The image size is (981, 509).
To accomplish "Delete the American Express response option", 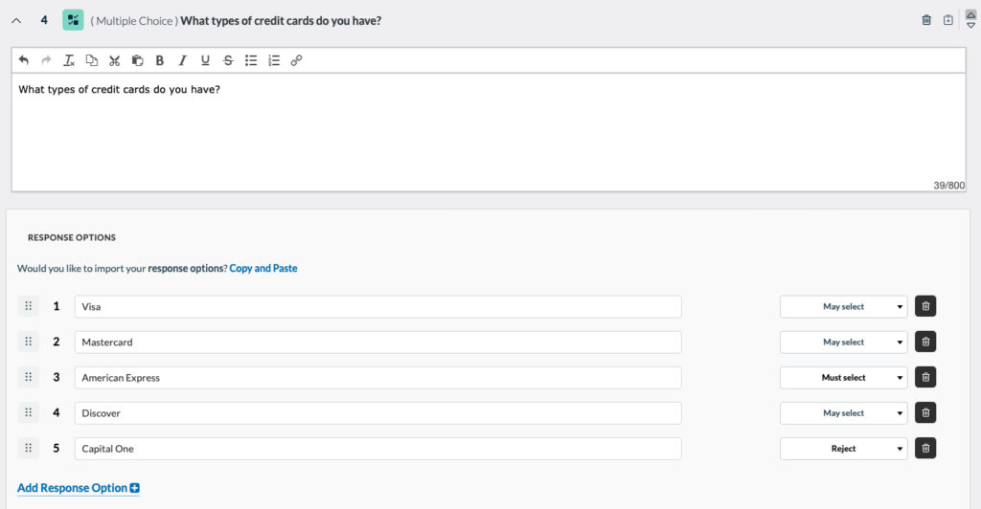I will coord(925,377).
